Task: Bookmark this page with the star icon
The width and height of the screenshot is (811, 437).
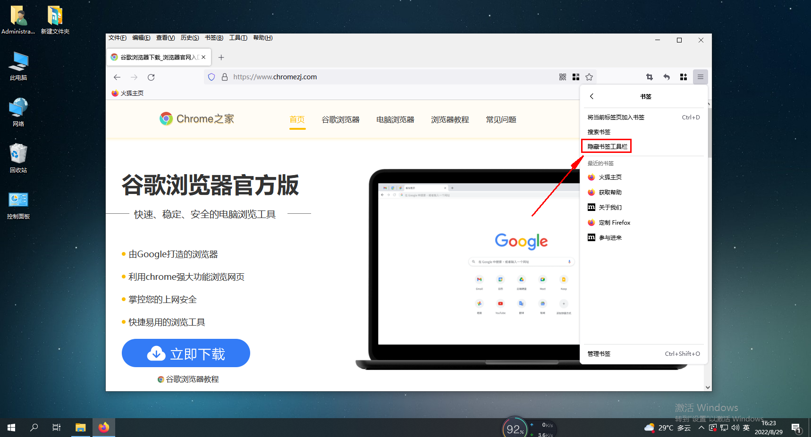Action: tap(589, 77)
